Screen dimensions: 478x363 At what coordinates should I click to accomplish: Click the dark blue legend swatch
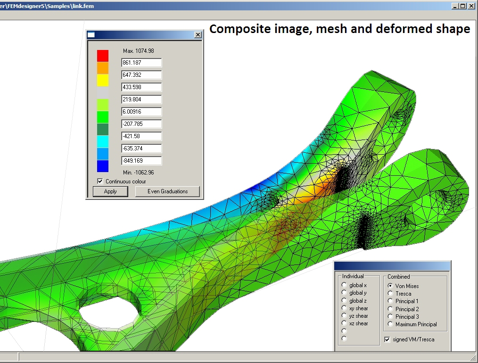[103, 166]
